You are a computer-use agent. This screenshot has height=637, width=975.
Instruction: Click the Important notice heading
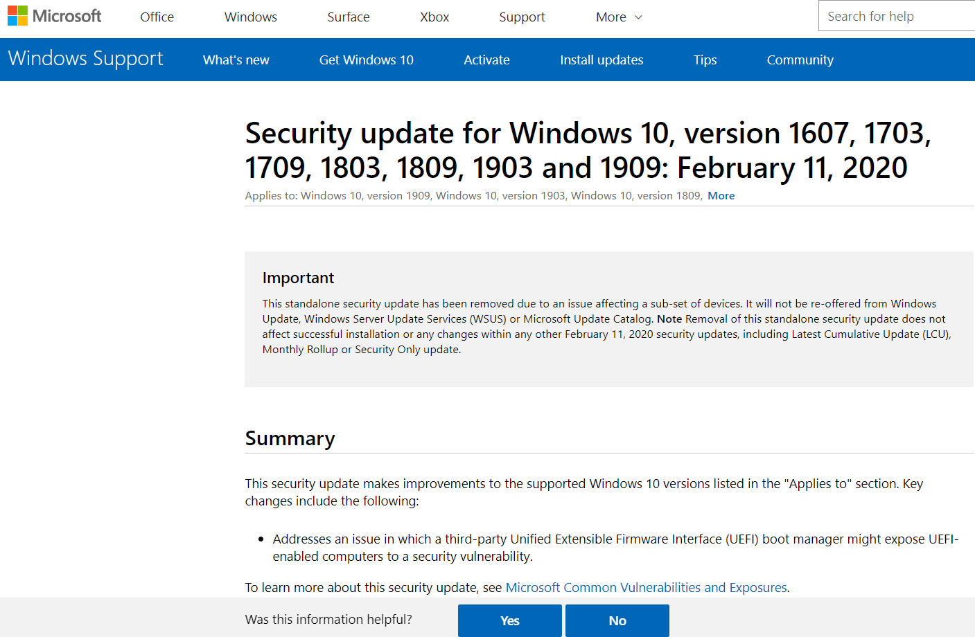pos(298,278)
